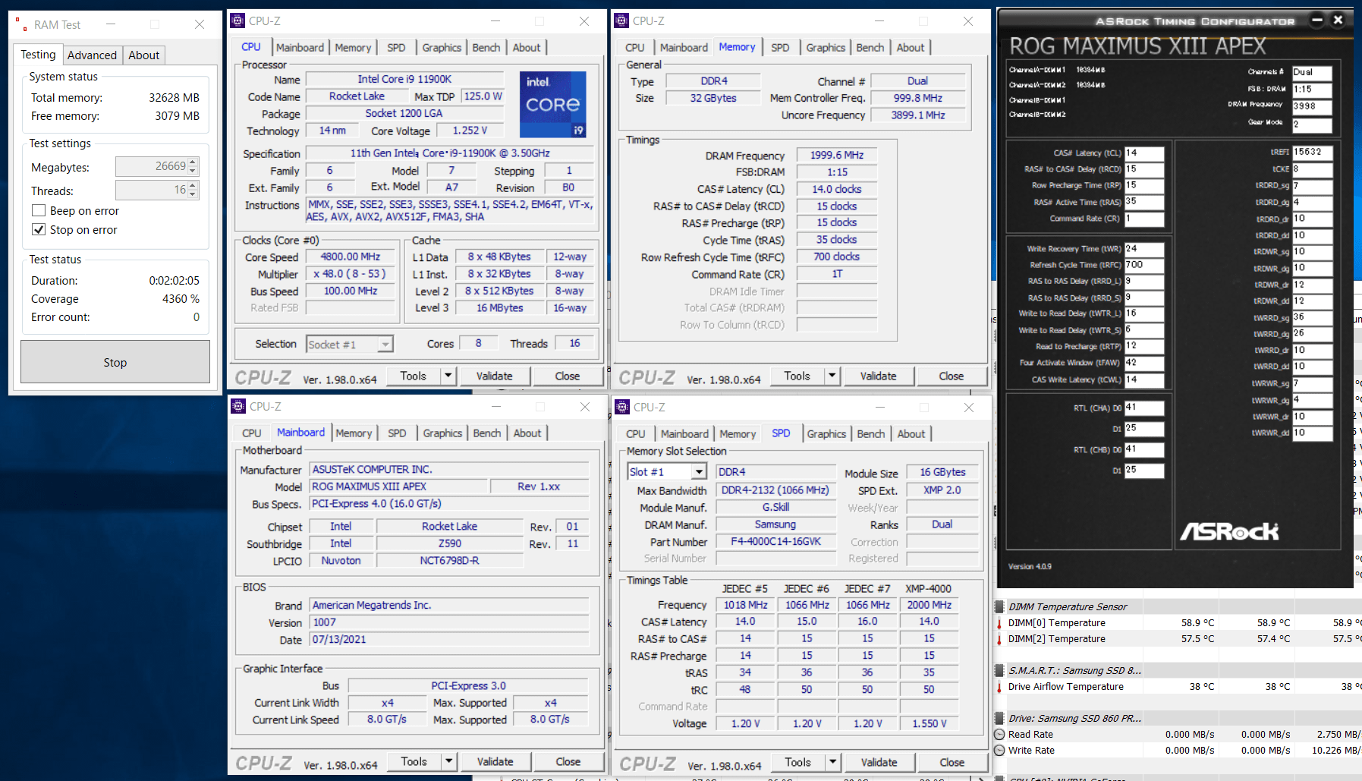Screen dimensions: 1362x781
Task: Open the Slot #1 memory slot dropdown
Action: (x=699, y=472)
